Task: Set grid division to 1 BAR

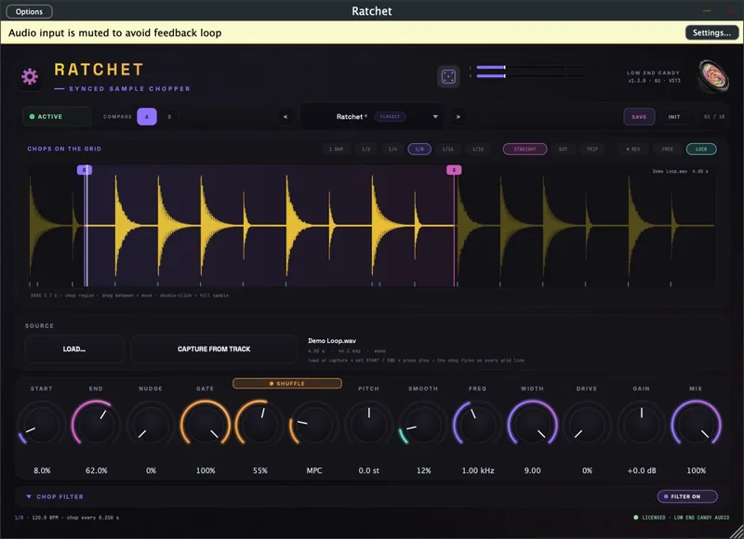Action: point(336,149)
